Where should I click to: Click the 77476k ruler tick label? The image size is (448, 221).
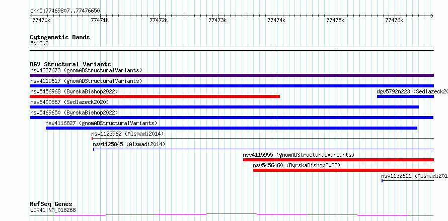click(x=394, y=20)
